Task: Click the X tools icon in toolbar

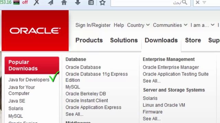Action: point(36,2)
